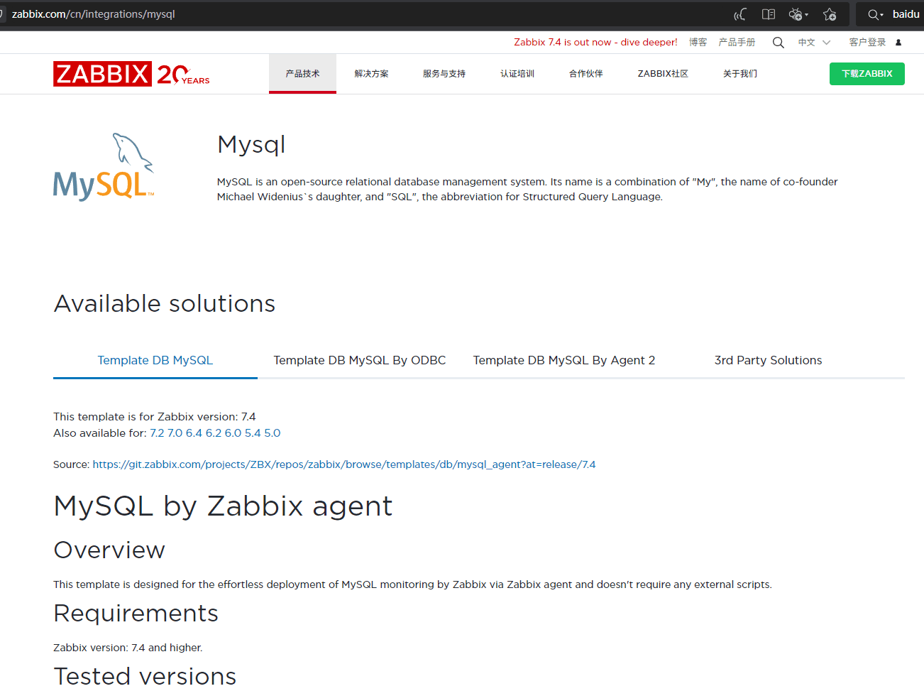Click the Requirements heading
This screenshot has width=924, height=691.
click(x=136, y=614)
